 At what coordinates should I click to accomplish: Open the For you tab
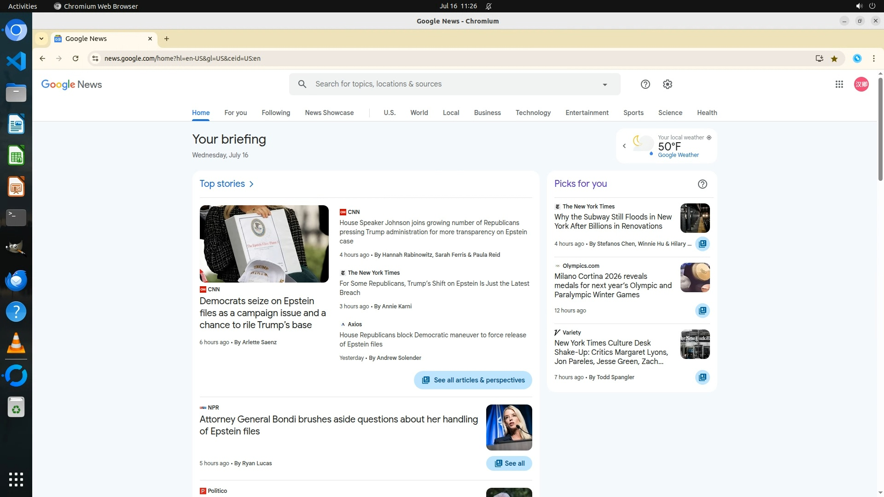(235, 113)
